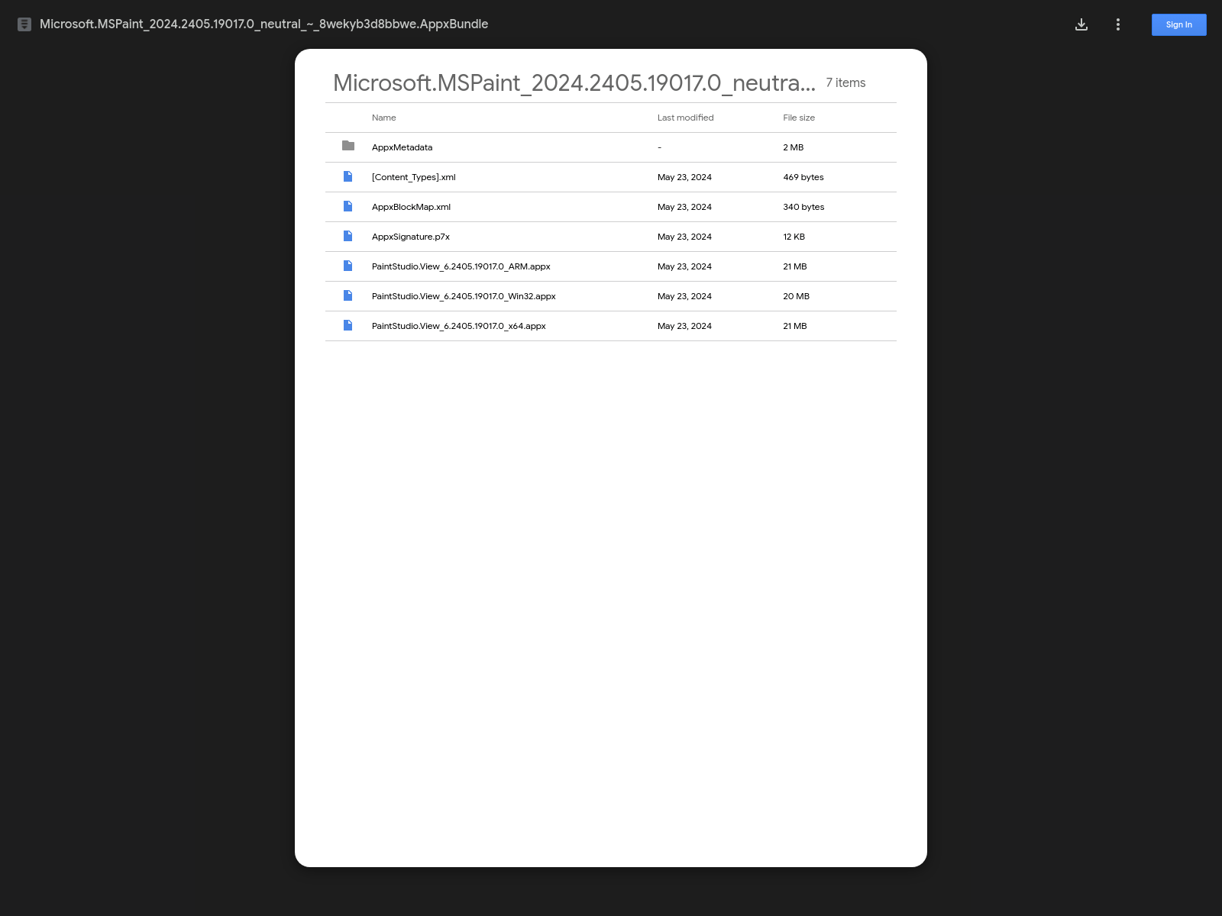This screenshot has height=916, width=1222.
Task: Click the Sign in button
Action: click(1179, 24)
